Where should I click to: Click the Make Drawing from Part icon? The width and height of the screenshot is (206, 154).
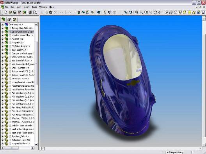coord(20,12)
